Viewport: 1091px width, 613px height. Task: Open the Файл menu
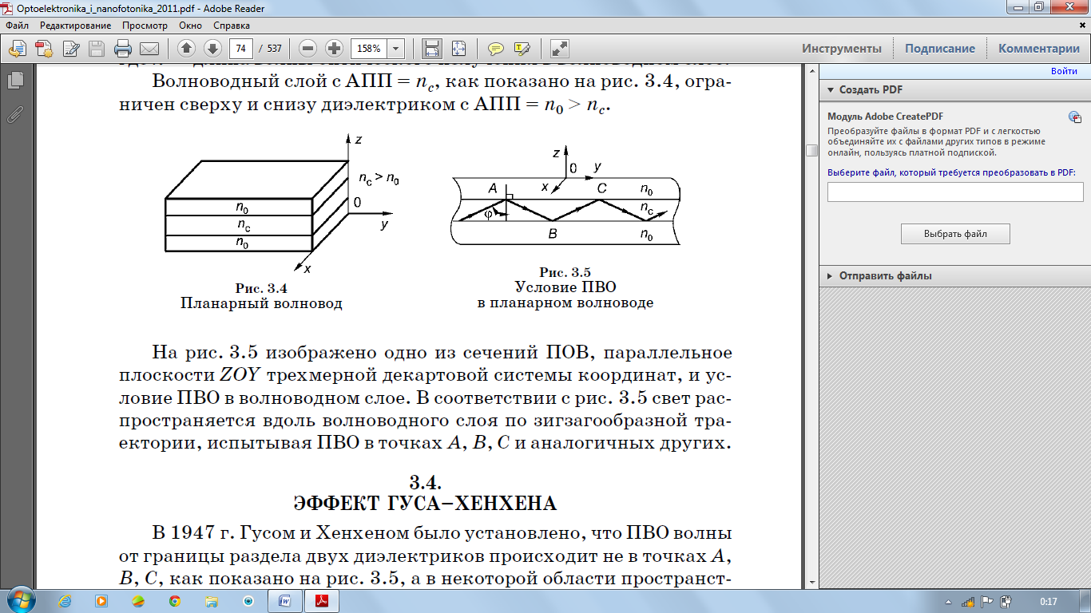click(x=17, y=26)
